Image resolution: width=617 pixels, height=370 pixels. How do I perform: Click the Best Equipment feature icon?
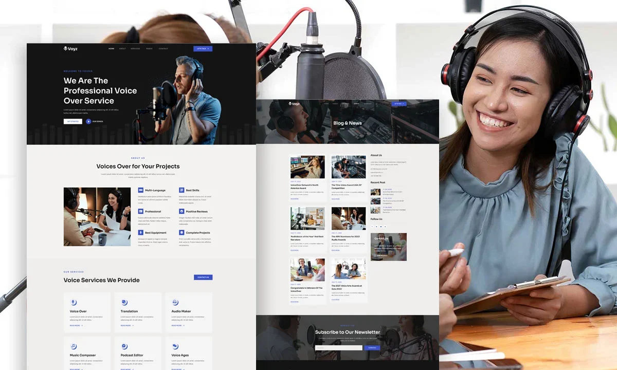point(141,233)
